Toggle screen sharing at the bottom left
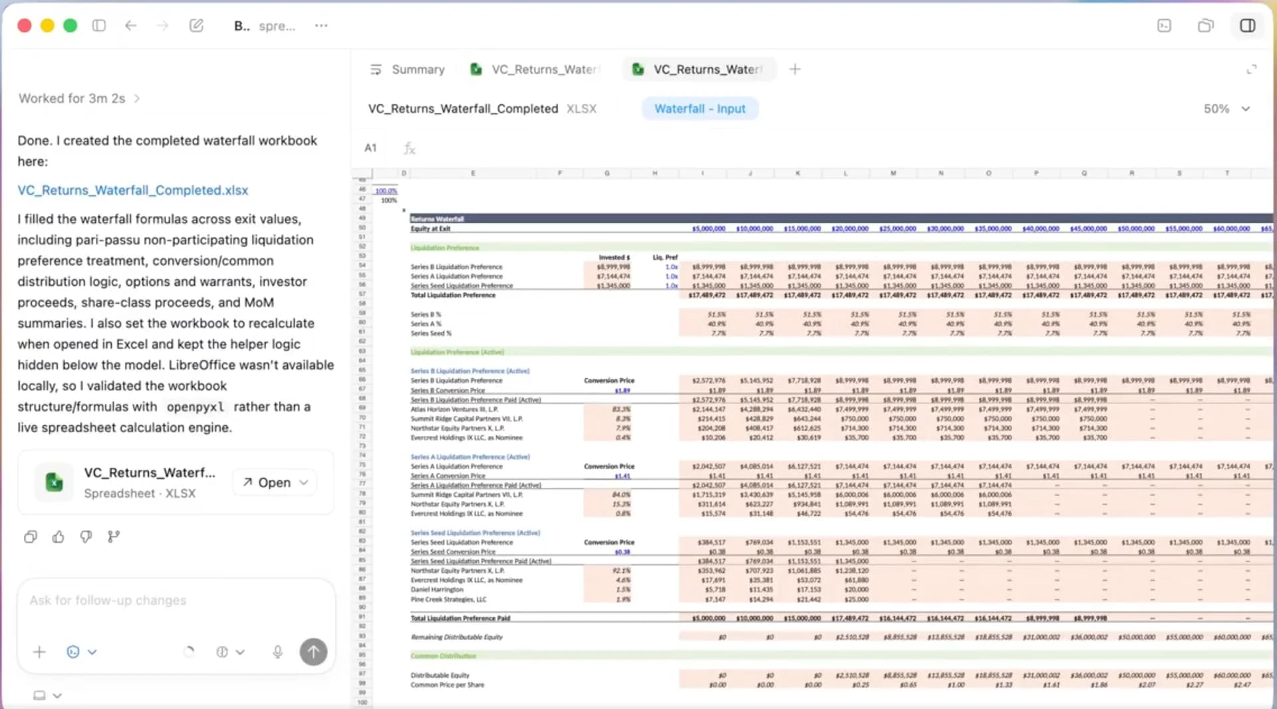Viewport: 1277px width, 709px height. (40, 695)
